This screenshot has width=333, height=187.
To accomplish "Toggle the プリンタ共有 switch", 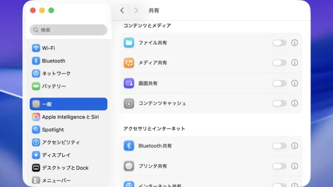I will coord(279,166).
